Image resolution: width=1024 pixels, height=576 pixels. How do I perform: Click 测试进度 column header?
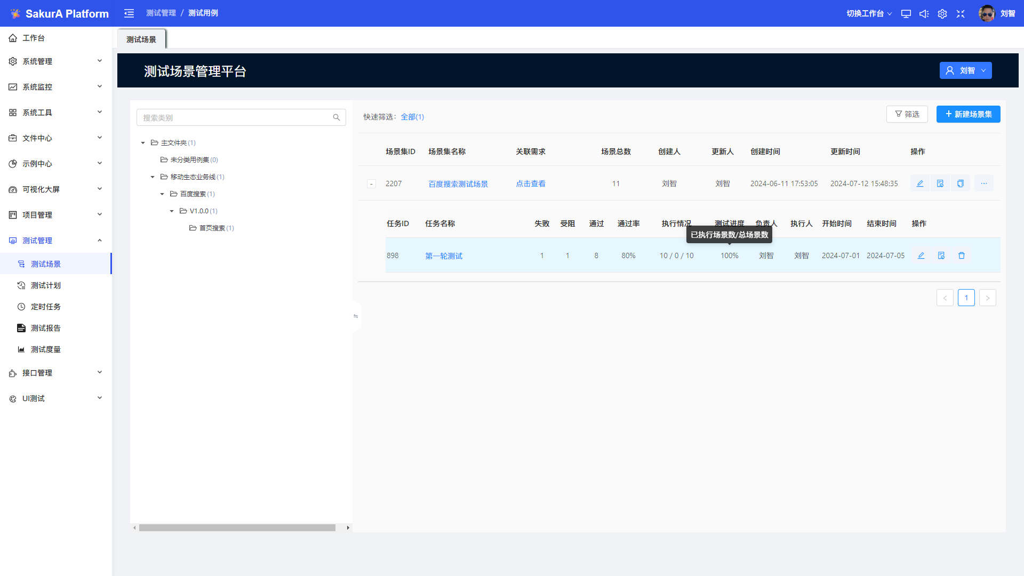730,223
